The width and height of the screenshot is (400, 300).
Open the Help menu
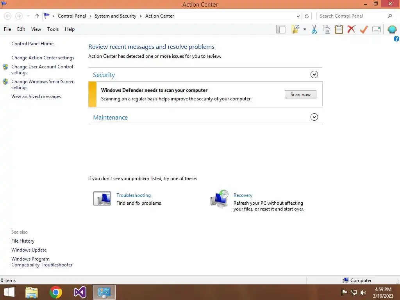point(70,29)
